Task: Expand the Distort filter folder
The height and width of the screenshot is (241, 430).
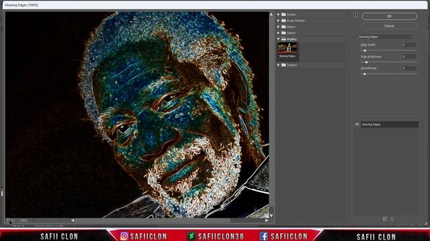Action: [278, 27]
